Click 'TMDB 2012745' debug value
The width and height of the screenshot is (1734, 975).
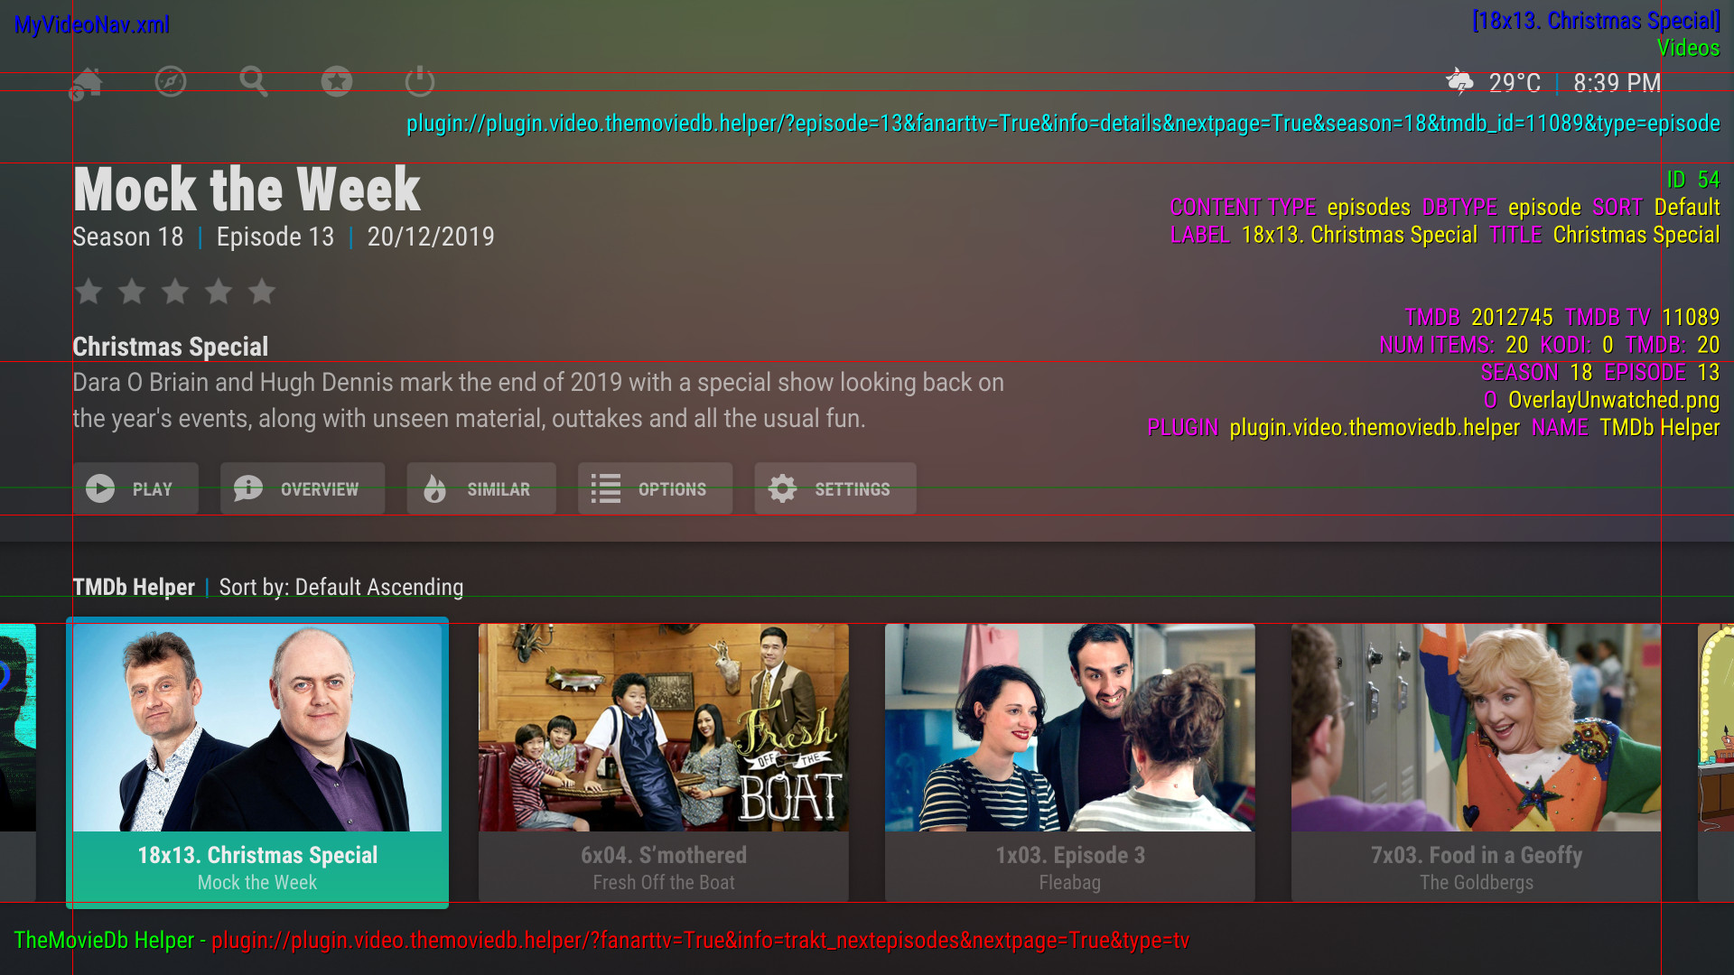point(1478,318)
